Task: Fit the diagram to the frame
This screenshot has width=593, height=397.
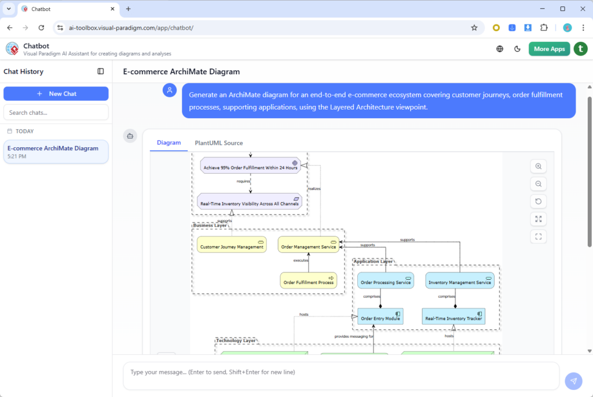Action: [x=539, y=236]
